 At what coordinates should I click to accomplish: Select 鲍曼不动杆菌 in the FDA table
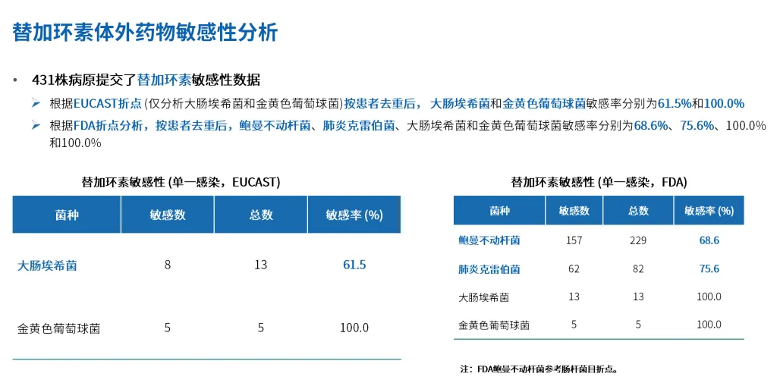[489, 240]
